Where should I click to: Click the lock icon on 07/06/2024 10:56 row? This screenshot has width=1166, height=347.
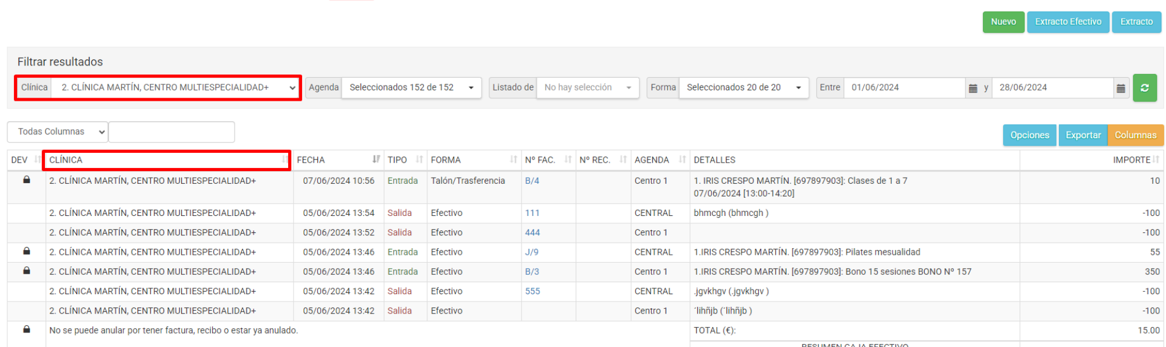click(27, 180)
